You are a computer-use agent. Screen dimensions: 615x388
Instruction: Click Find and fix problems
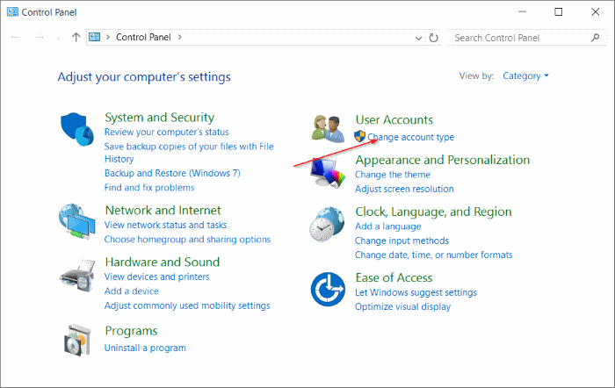[x=149, y=188]
